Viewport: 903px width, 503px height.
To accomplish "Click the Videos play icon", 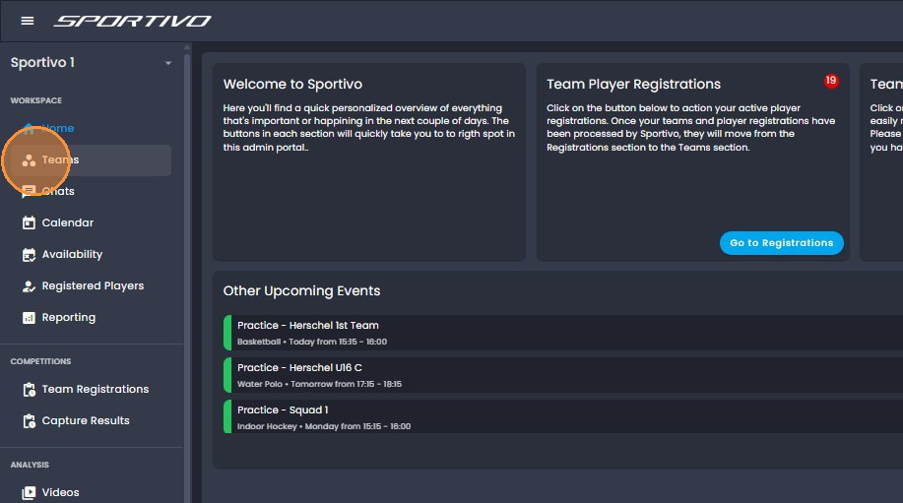I will pos(29,492).
